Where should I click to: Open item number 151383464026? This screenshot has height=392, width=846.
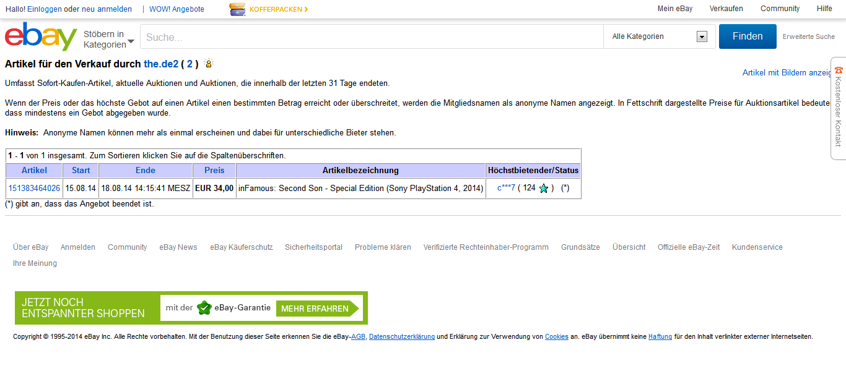pyautogui.click(x=34, y=189)
